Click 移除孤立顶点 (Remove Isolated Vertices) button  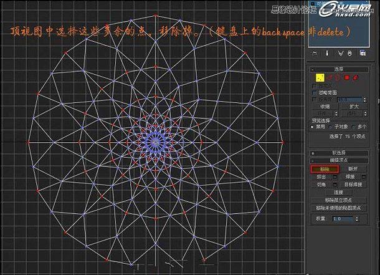(338, 200)
